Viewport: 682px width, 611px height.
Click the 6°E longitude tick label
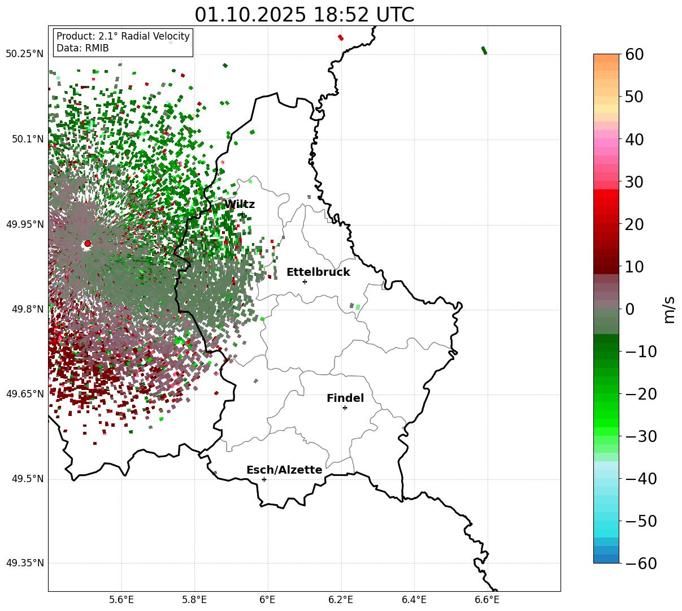(267, 600)
